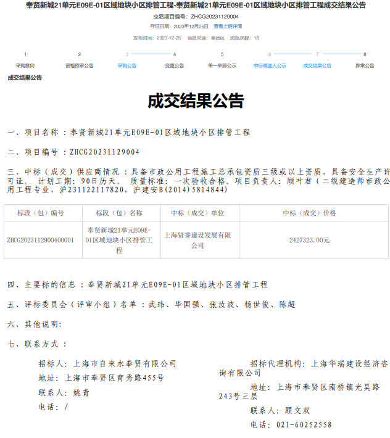Select the 采购意向 step label

click(x=25, y=65)
